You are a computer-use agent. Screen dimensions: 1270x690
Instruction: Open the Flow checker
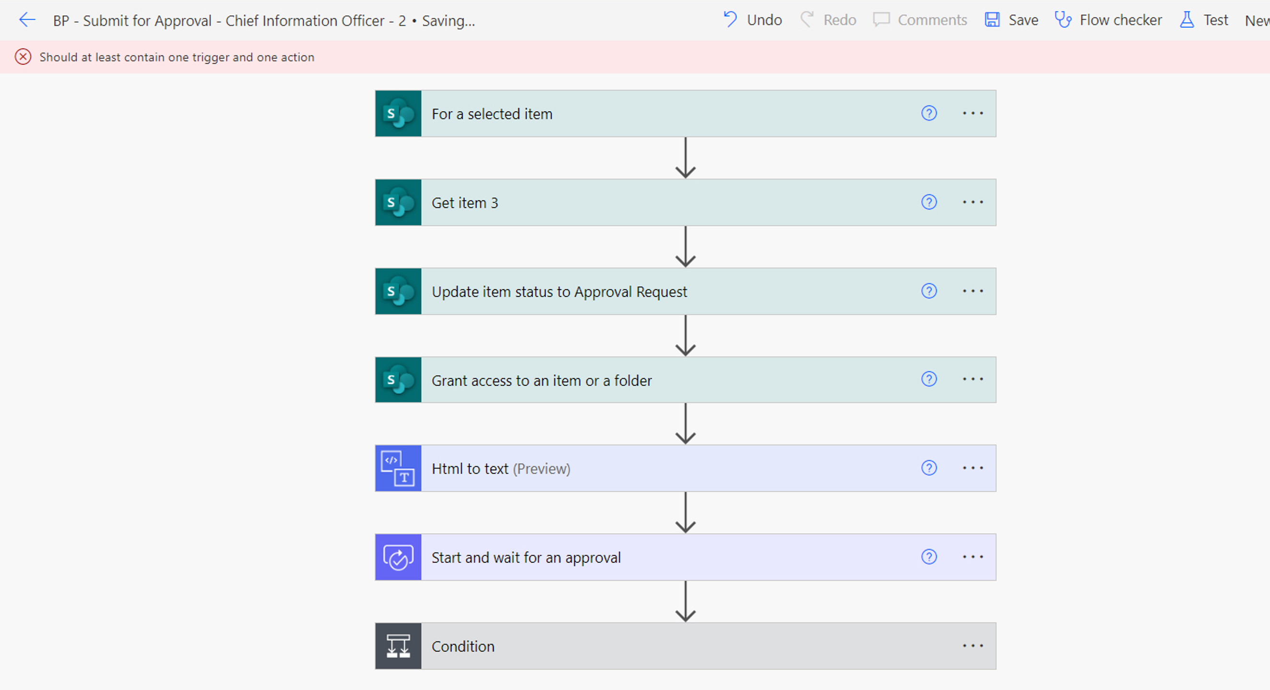coord(1108,20)
